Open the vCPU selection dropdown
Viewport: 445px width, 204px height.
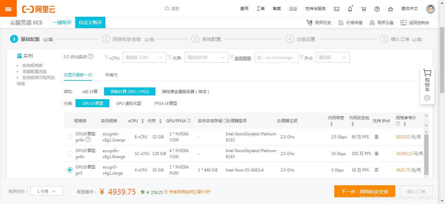coord(145,57)
